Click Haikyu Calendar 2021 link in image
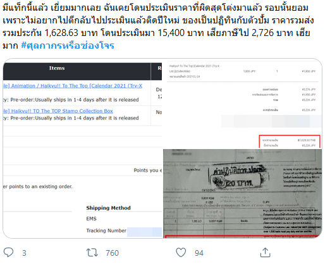The width and height of the screenshot is (330, 264). coord(73,86)
